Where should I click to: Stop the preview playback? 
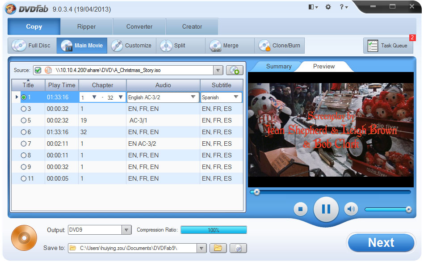click(x=300, y=209)
